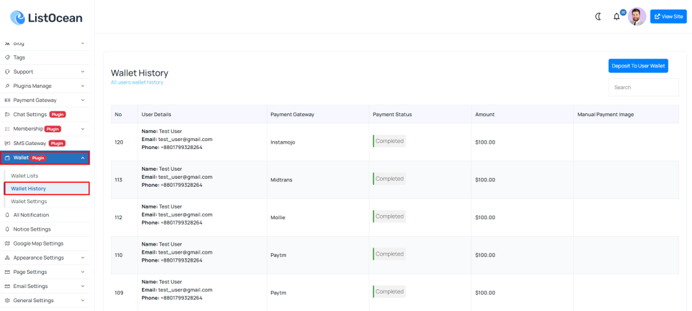Open Wallet Lists submenu
This screenshot has height=311, width=692.
click(24, 176)
